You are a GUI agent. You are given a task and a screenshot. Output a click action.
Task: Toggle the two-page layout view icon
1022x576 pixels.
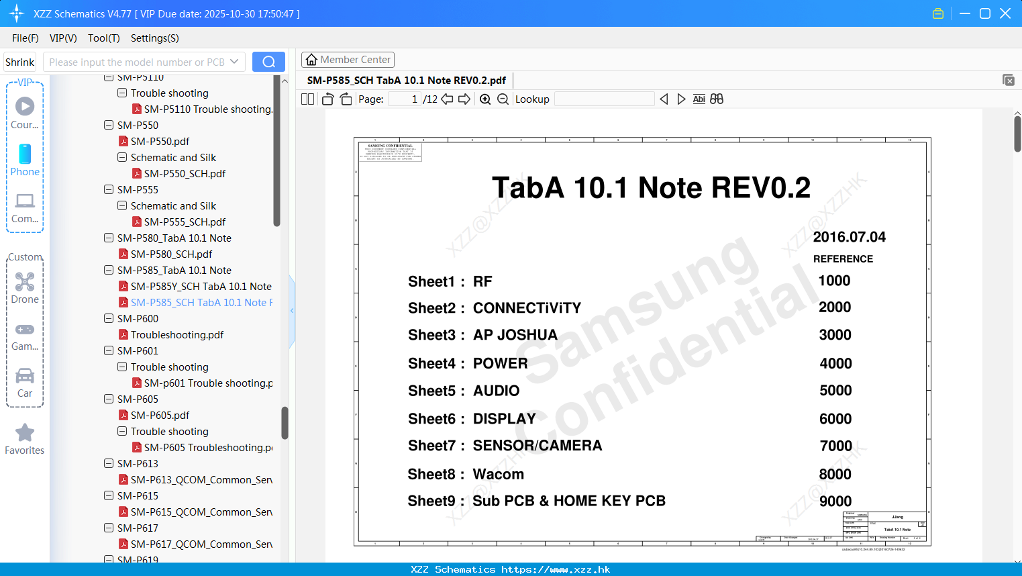pos(307,99)
